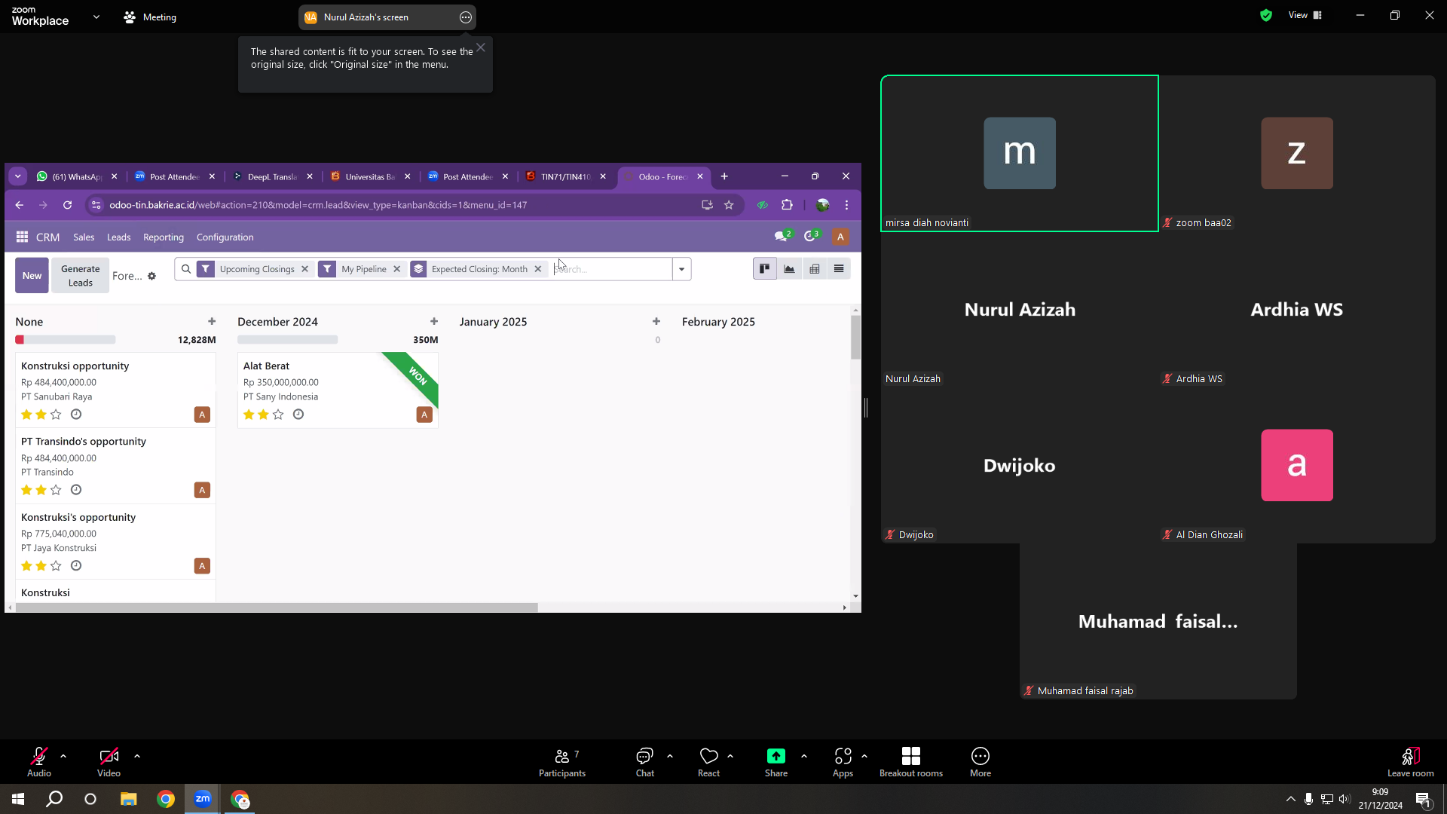
Task: Open the Konstruksi opportunity card
Action: (x=115, y=390)
